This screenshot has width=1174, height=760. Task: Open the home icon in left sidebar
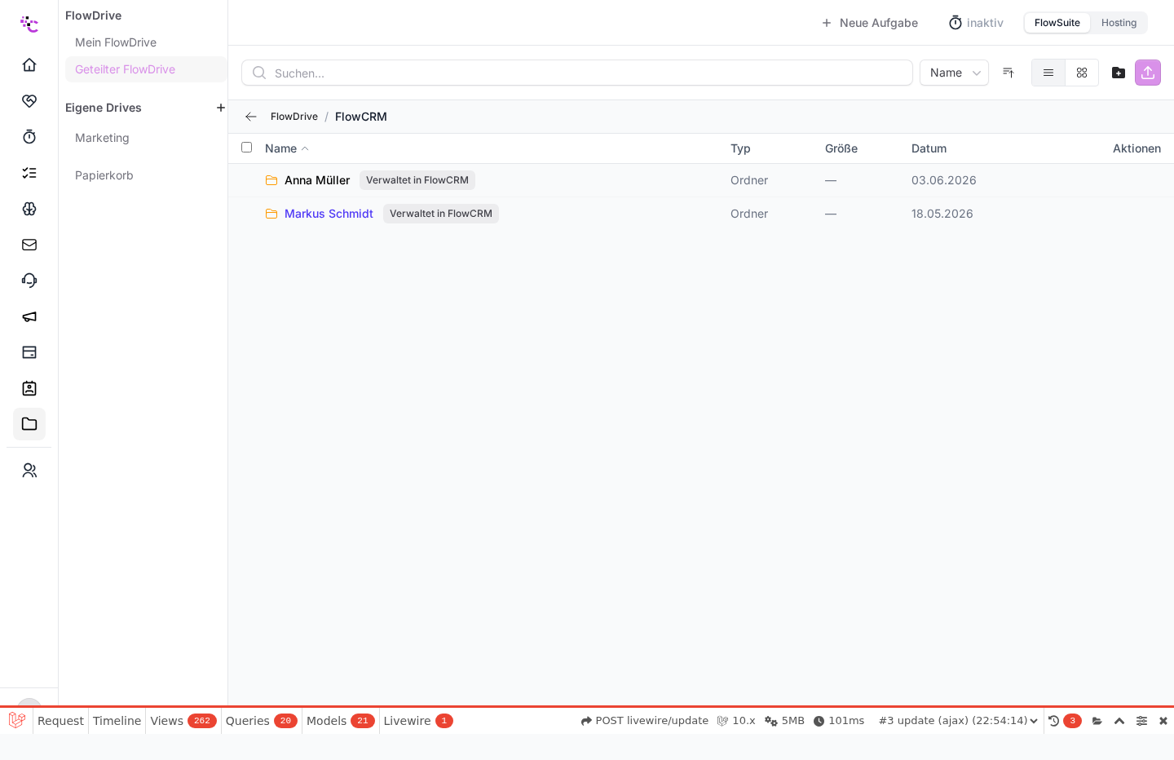tap(29, 65)
